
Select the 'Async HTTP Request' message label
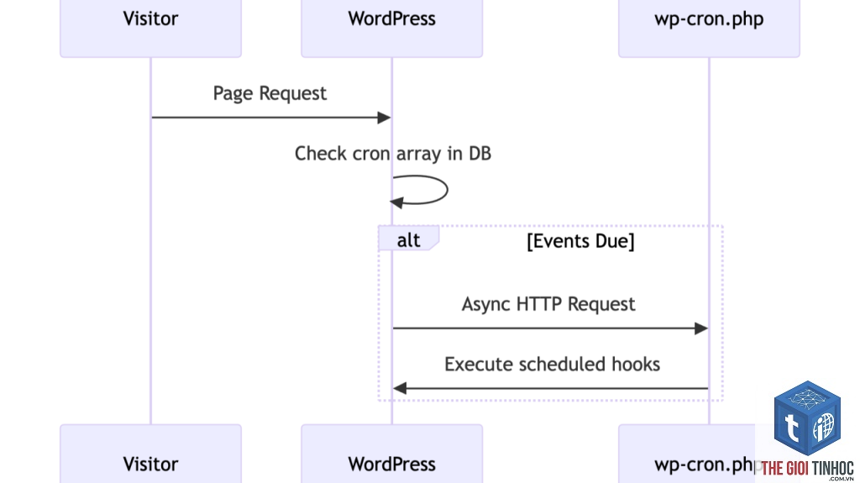[548, 304]
